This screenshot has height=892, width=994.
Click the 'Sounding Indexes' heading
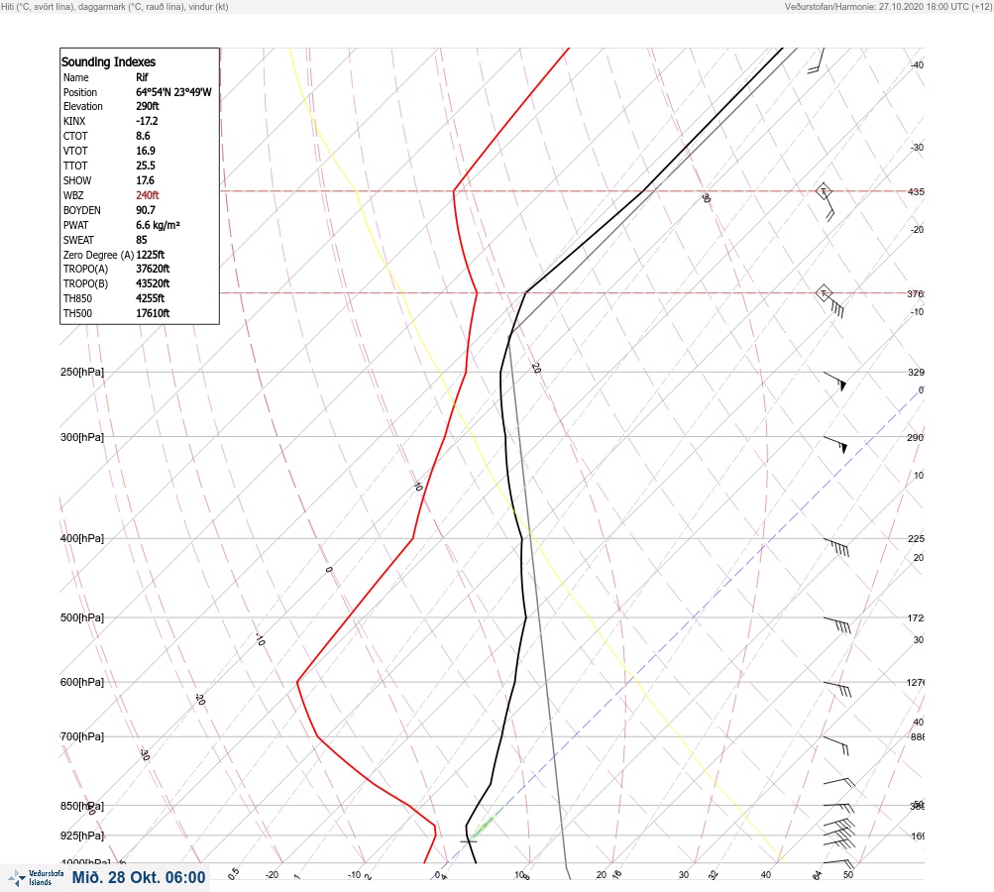(108, 62)
